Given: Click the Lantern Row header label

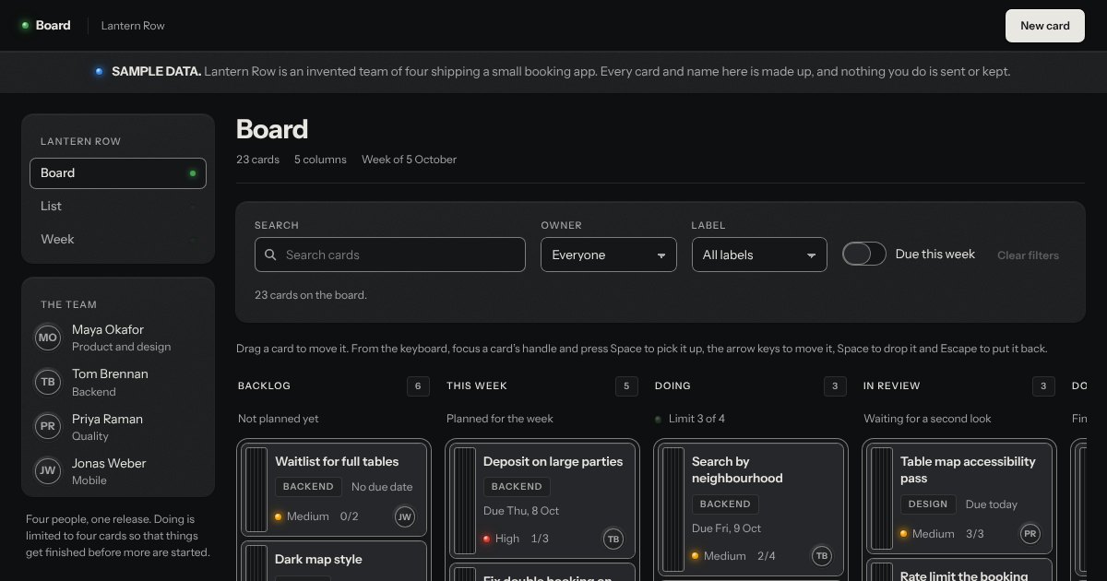Looking at the screenshot, I should point(133,26).
